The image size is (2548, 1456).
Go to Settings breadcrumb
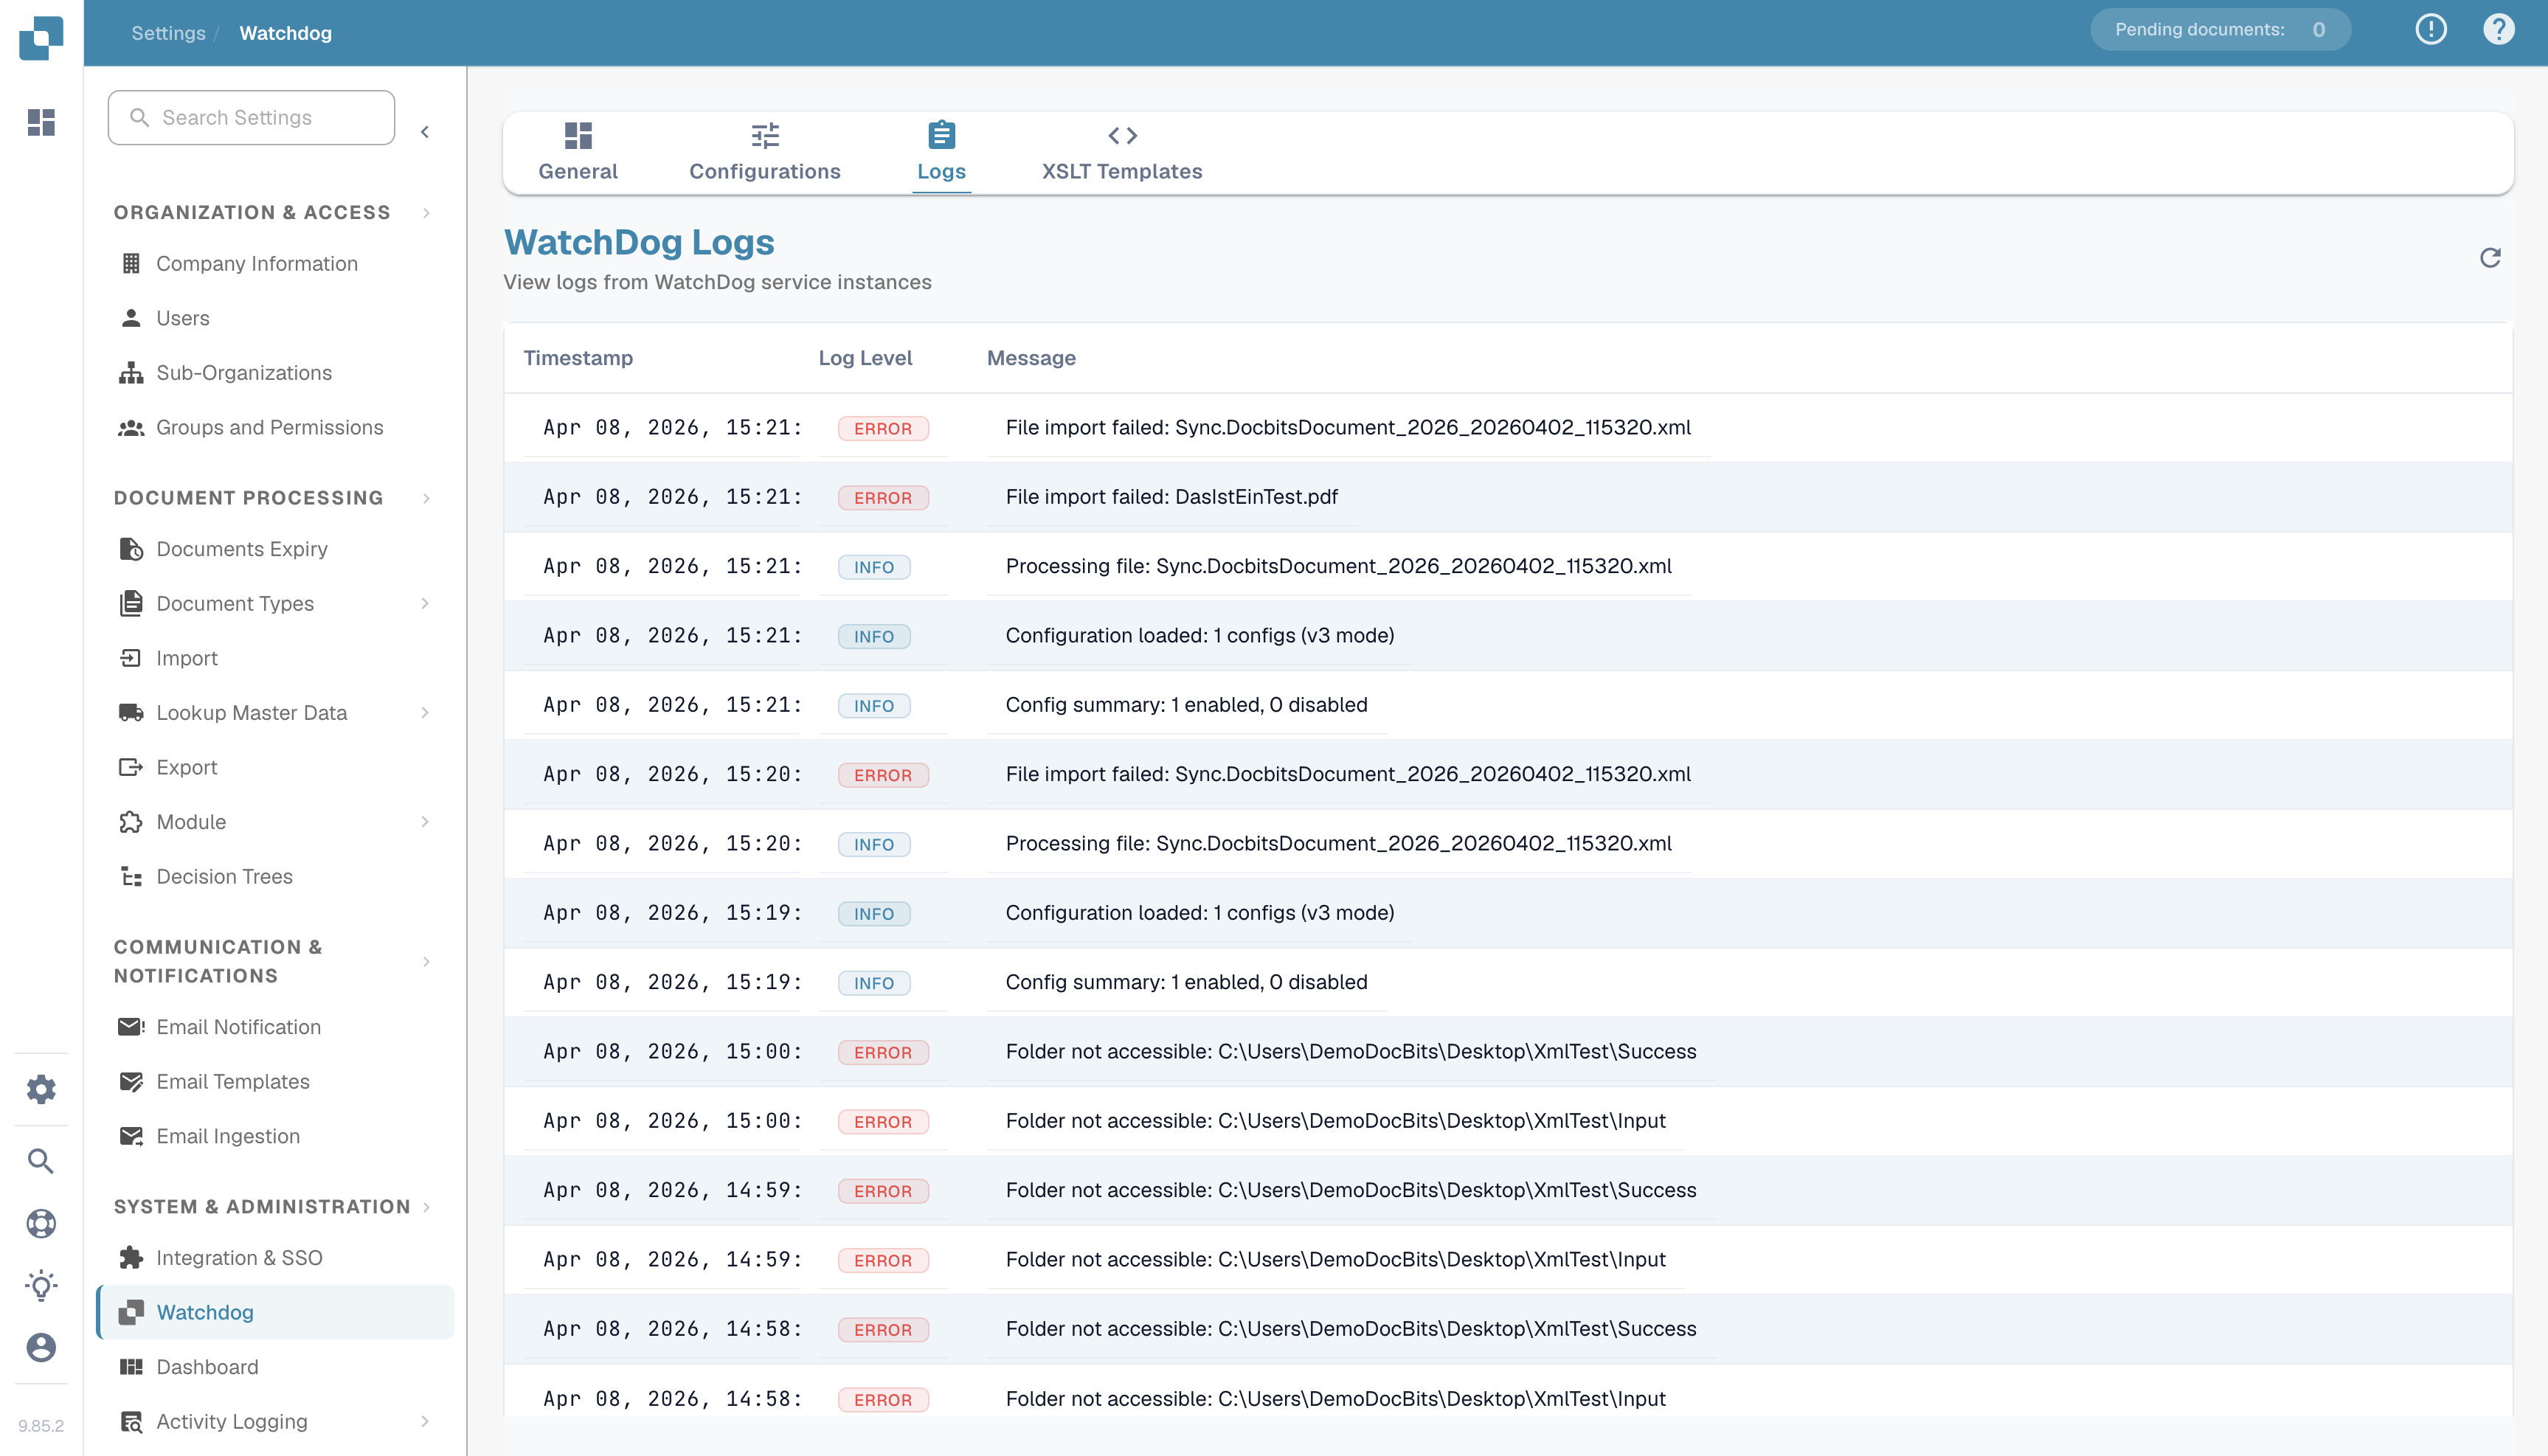(x=168, y=33)
